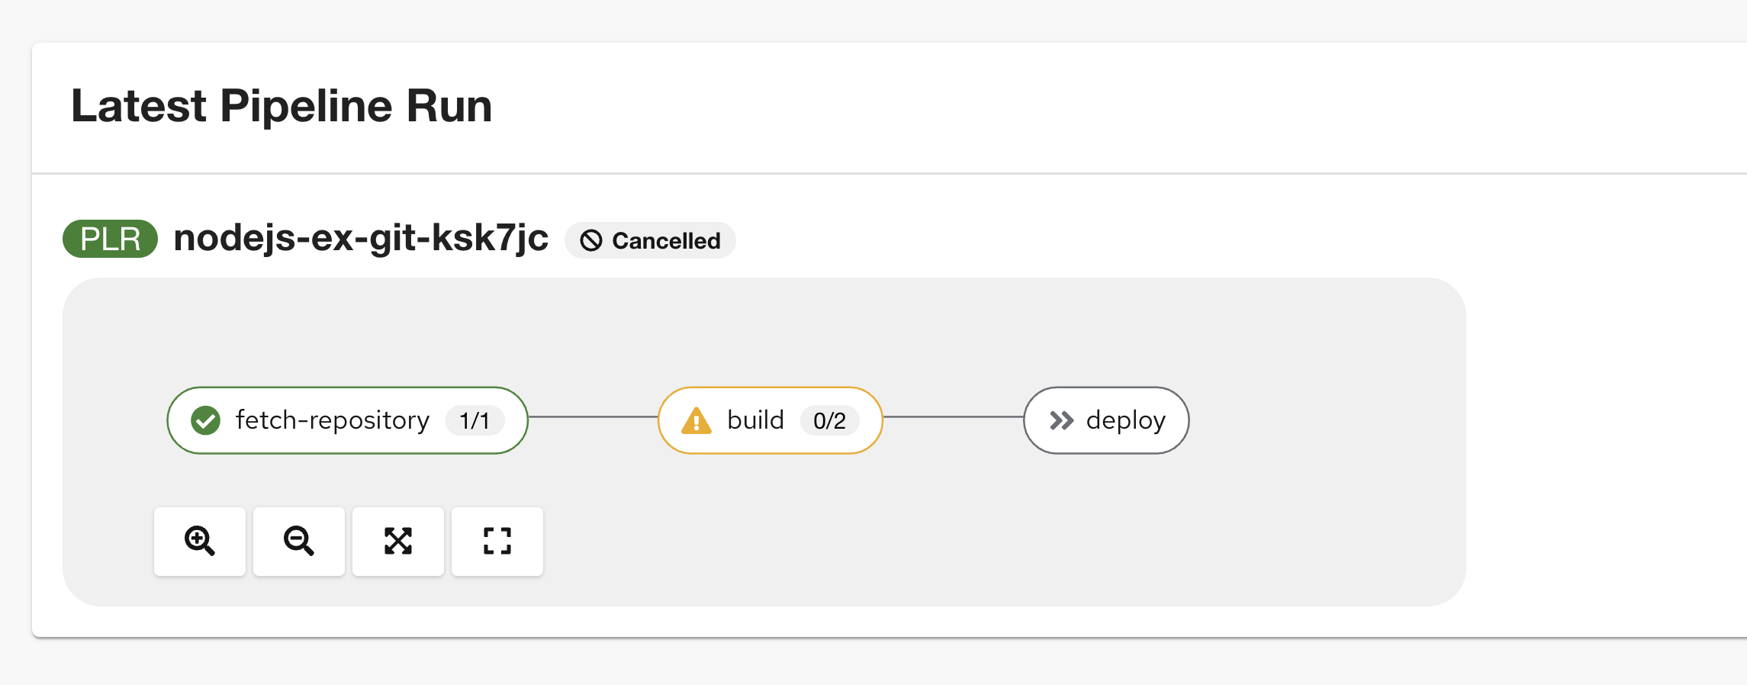Select the fit-to-screen arrows icon
The height and width of the screenshot is (685, 1747).
(x=397, y=542)
